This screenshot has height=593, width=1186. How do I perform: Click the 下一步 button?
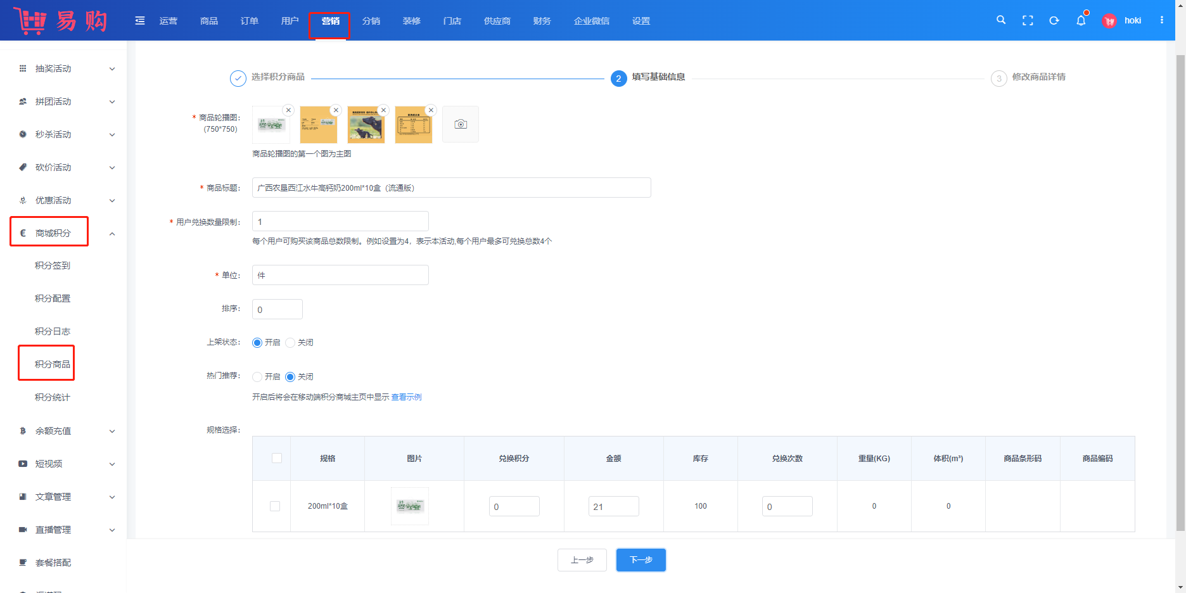tap(641, 560)
